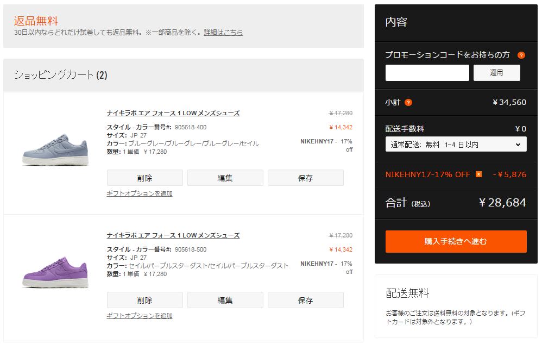Click the 配送手数料 shipping fee label

click(x=405, y=129)
